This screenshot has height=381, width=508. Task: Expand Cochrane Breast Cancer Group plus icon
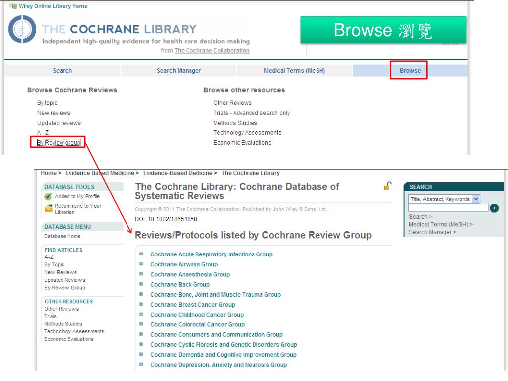141,304
